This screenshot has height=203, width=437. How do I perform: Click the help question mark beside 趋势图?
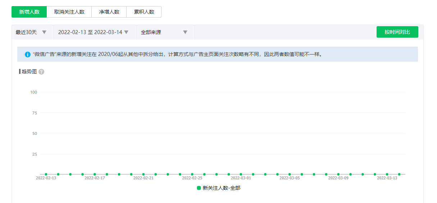tap(41, 72)
